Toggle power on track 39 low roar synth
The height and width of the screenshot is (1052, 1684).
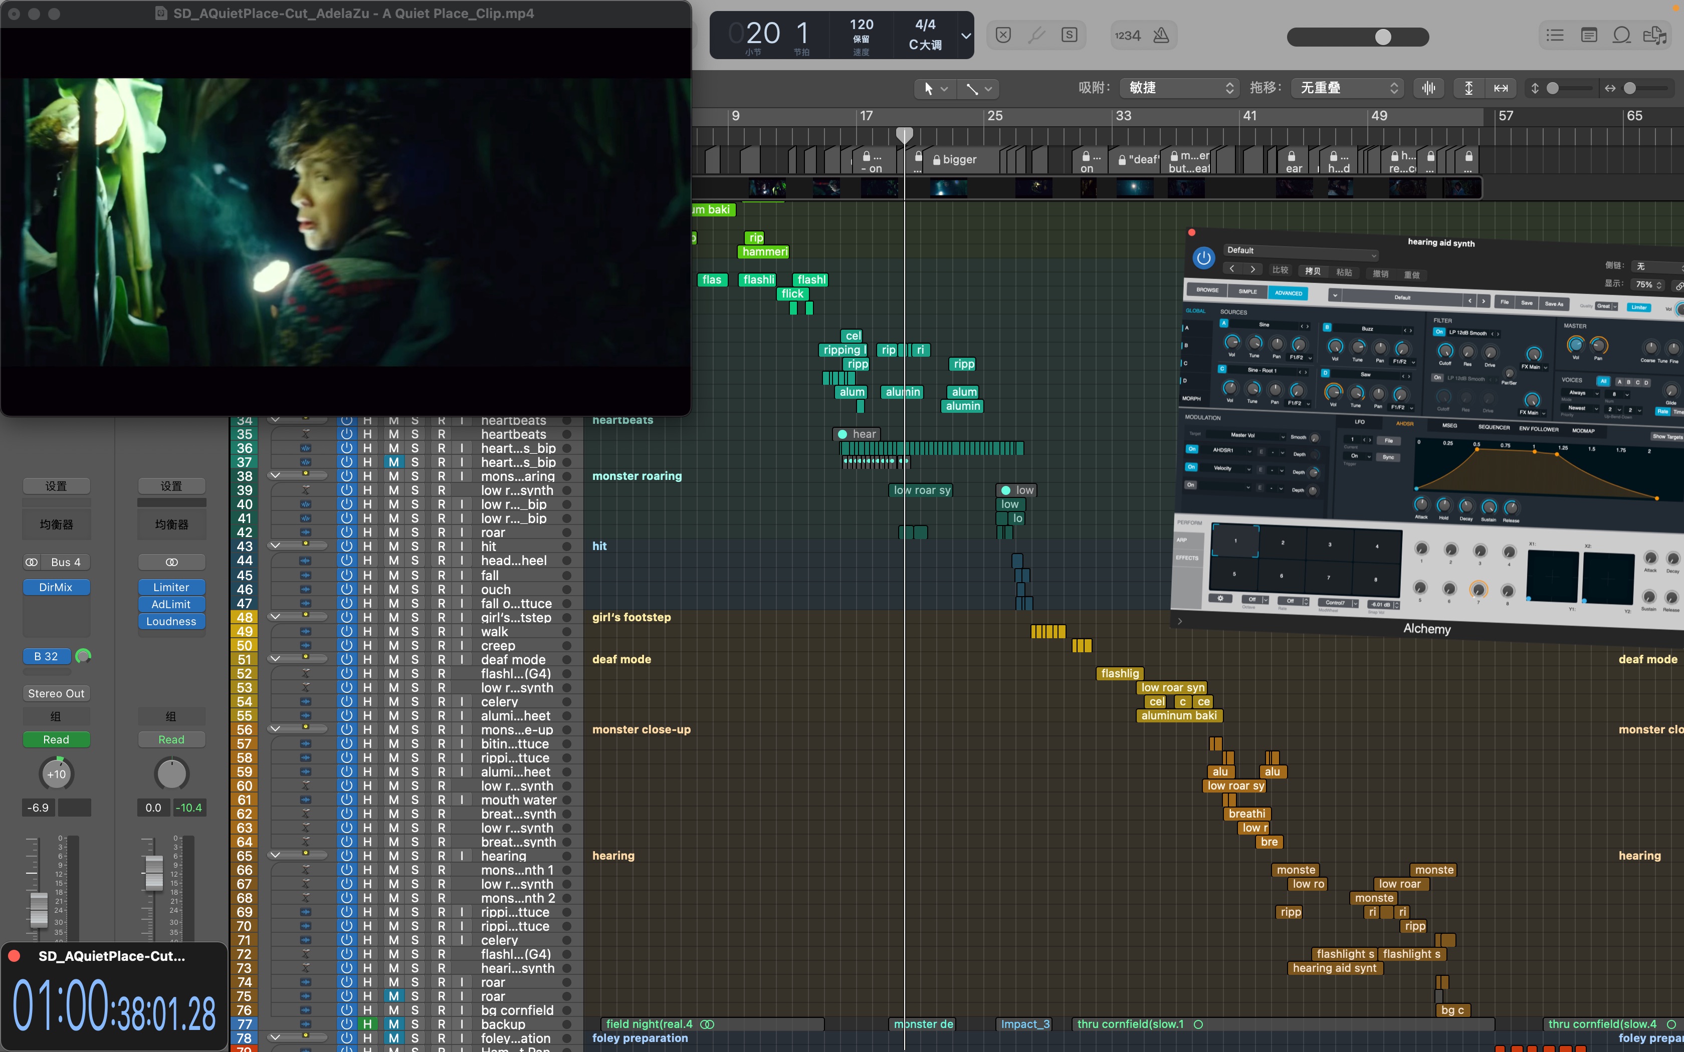point(346,490)
